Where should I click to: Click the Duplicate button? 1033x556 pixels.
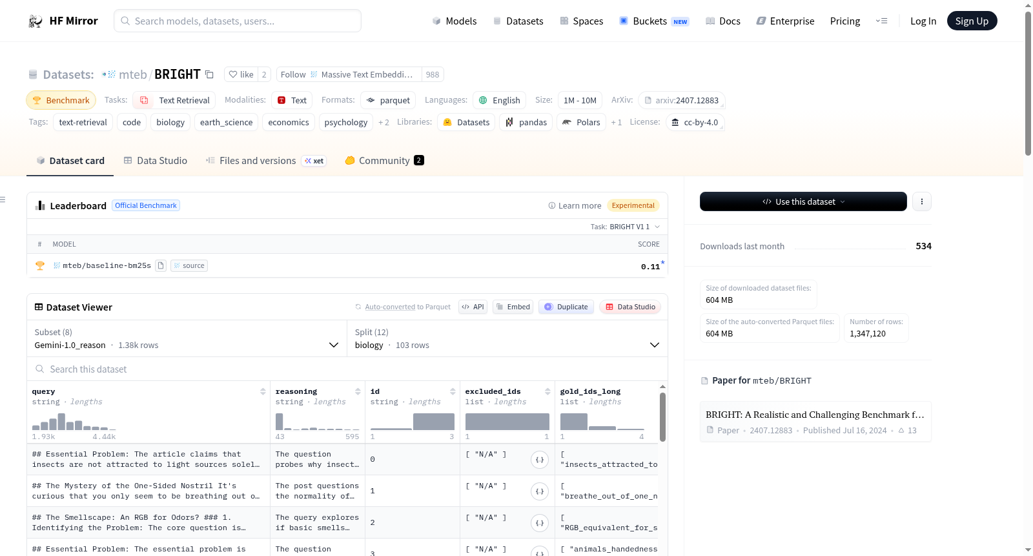[x=566, y=307]
